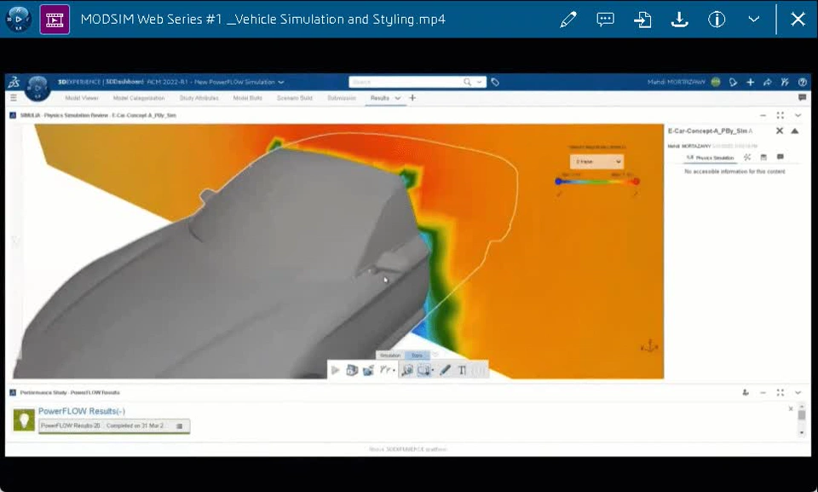The height and width of the screenshot is (492, 818).
Task: Open the hamburger menu under the logo
Action: (14, 98)
